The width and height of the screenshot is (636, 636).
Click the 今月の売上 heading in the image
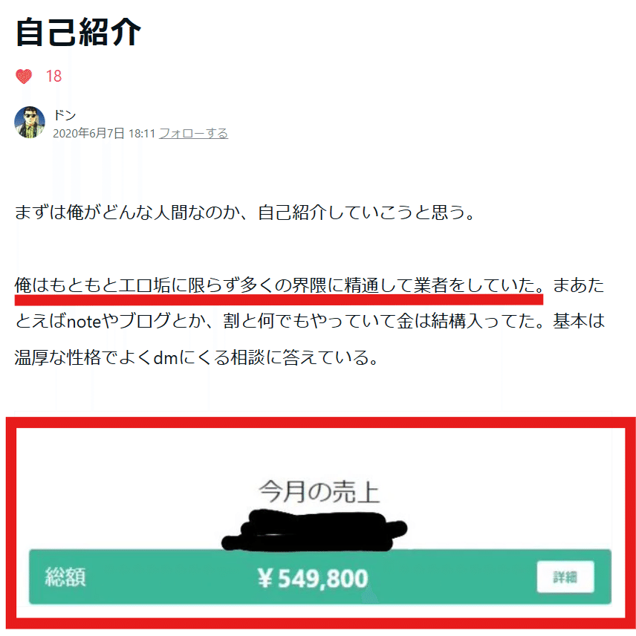pos(319,492)
